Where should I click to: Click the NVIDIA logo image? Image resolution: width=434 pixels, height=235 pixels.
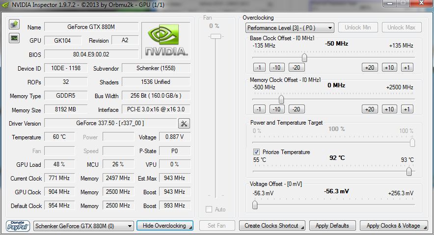[x=166, y=40]
